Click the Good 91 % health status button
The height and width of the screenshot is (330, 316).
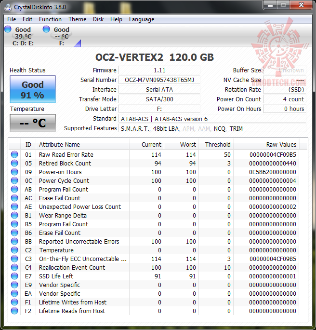[33, 89]
